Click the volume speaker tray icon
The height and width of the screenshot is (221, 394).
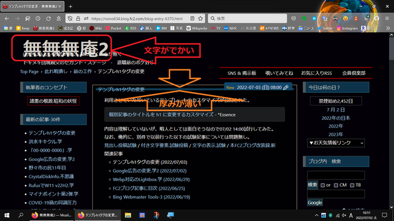(x=344, y=215)
